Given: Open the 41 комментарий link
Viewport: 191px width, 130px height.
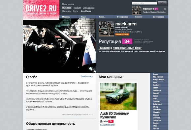Looking at the screenshot, I should pos(107,124).
